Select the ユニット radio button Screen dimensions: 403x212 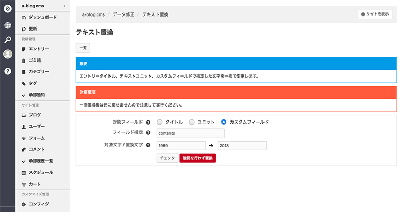click(x=192, y=122)
